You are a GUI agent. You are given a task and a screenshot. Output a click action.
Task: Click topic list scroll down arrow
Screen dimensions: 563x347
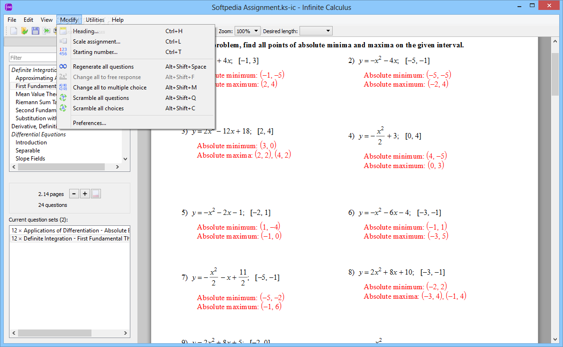125,159
